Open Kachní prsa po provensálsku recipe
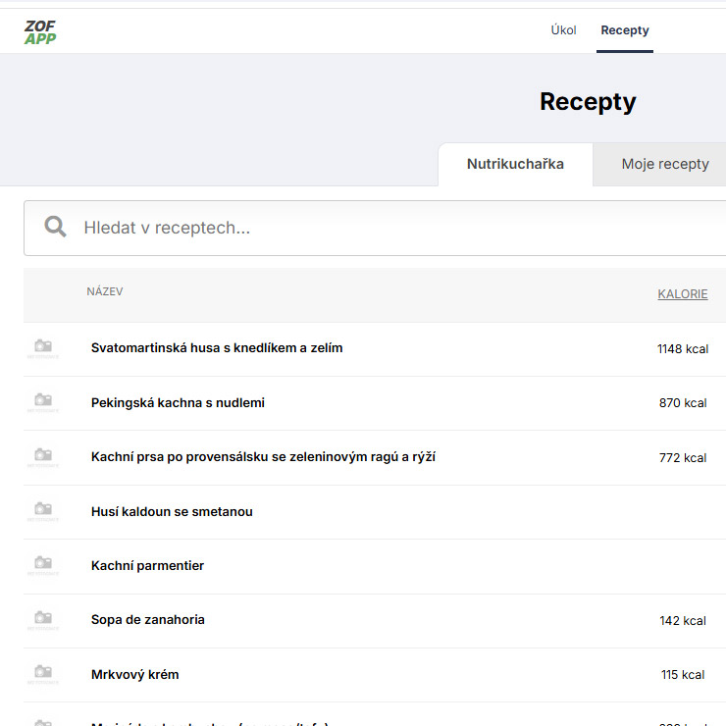The image size is (726, 726). pos(263,456)
